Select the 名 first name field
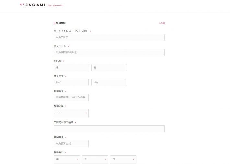Screen dimensions: 230x164 pyautogui.click(x=109, y=68)
